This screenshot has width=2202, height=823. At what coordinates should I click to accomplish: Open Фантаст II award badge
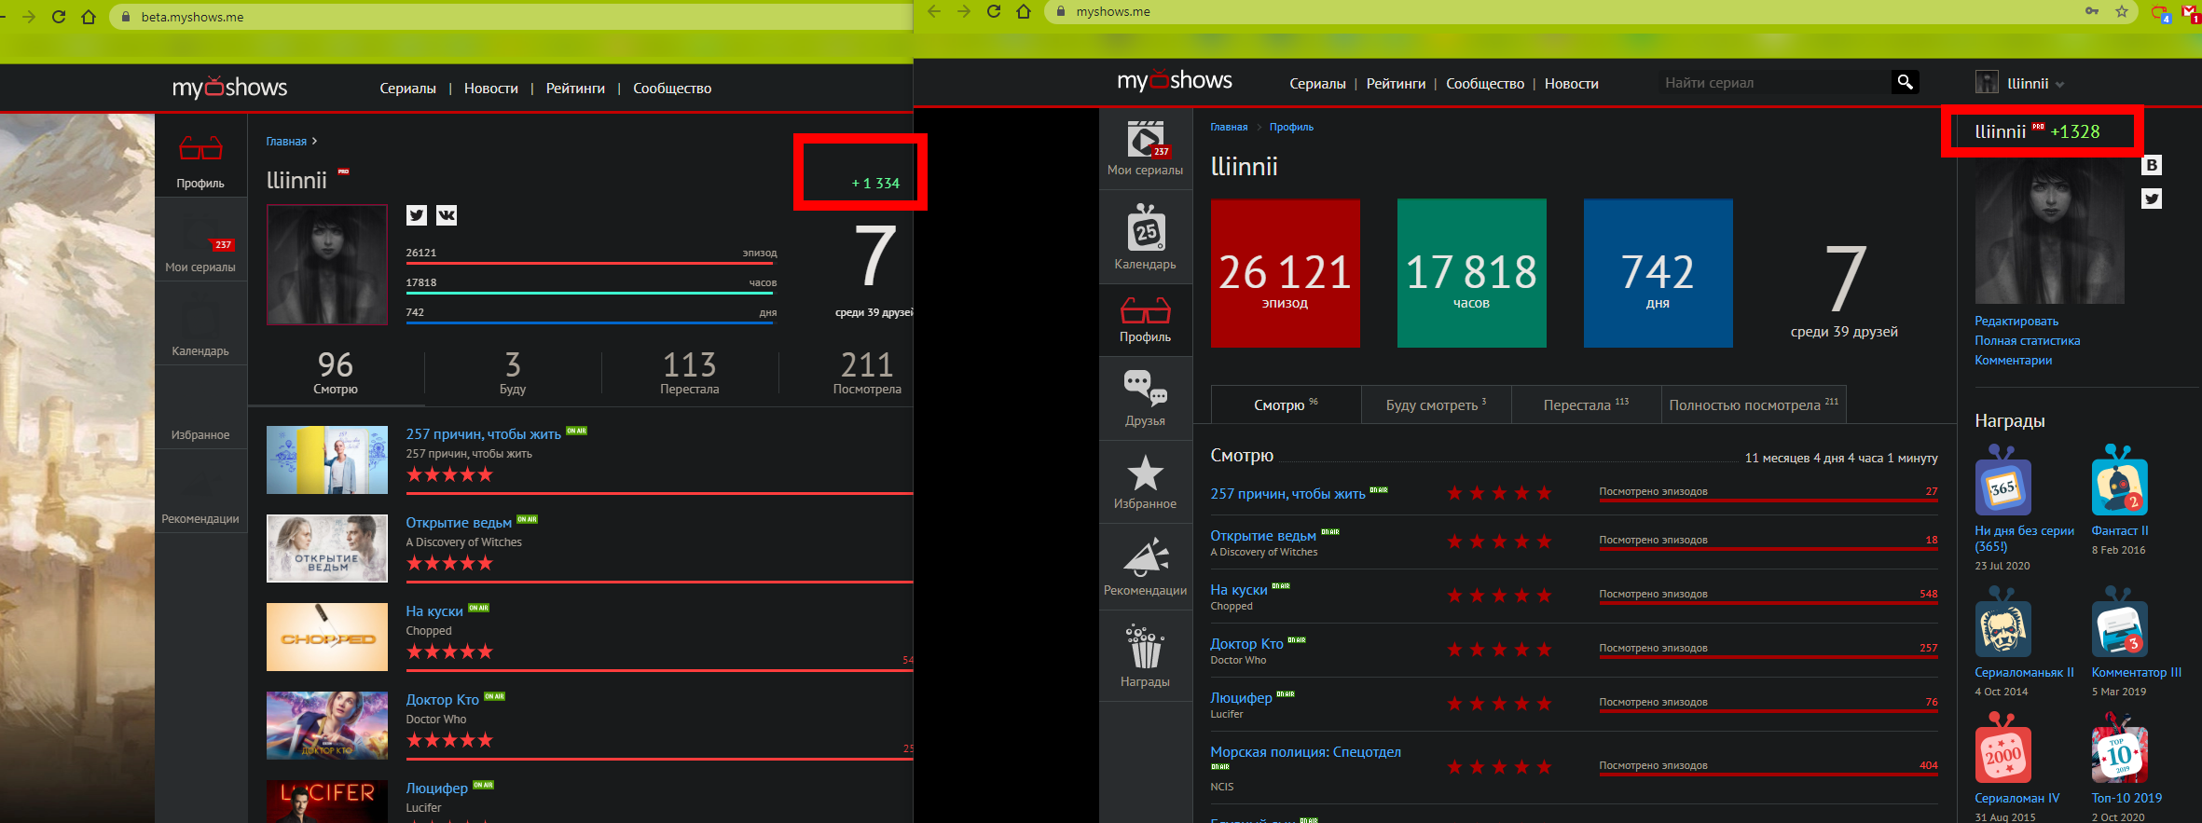pos(2119,481)
